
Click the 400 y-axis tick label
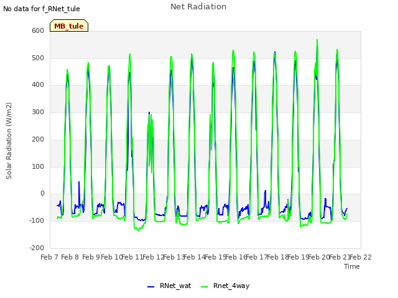pos(38,85)
